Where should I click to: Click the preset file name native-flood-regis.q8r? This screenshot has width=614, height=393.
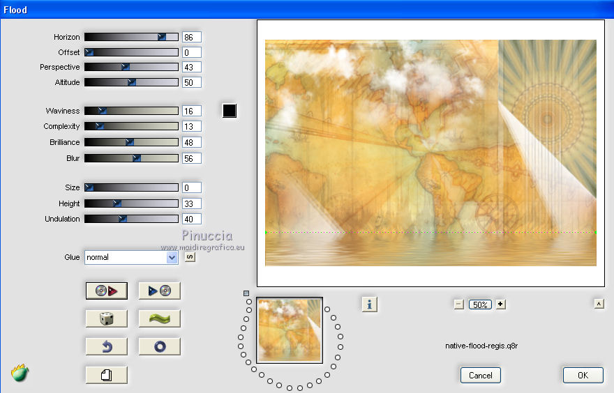point(481,346)
